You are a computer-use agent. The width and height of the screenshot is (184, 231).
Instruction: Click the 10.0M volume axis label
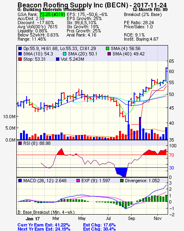click(9, 117)
